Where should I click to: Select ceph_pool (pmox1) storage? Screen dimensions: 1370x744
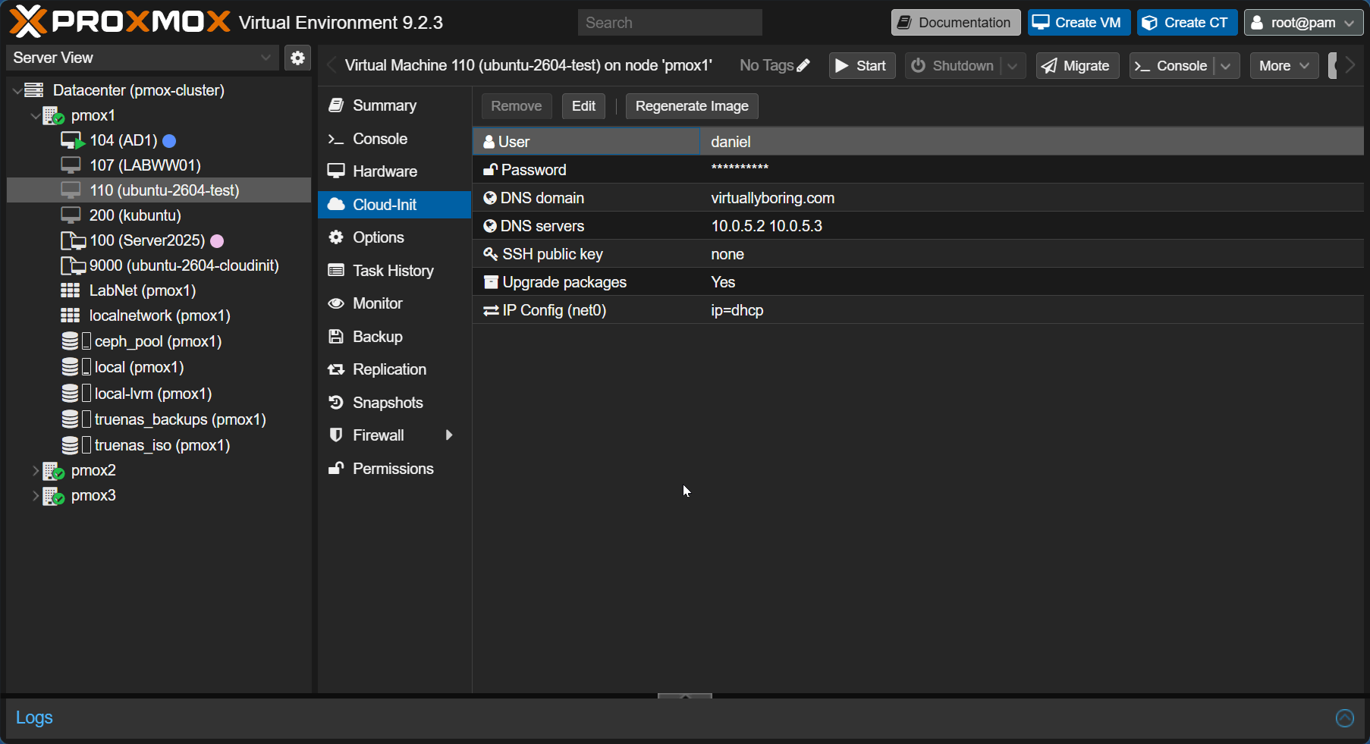[x=158, y=341]
